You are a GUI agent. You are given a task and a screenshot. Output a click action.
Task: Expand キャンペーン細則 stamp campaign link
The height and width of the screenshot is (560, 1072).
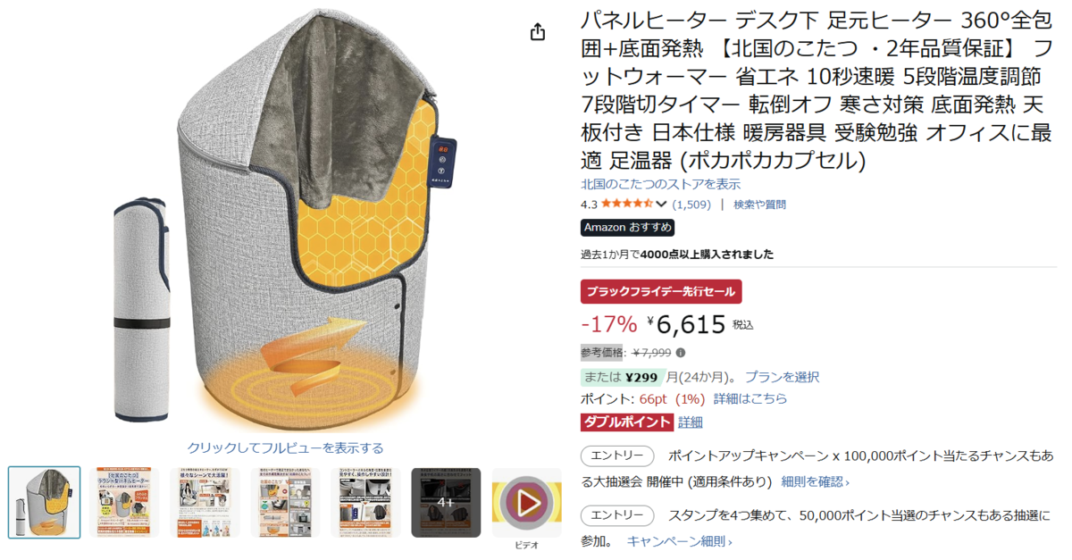679,541
